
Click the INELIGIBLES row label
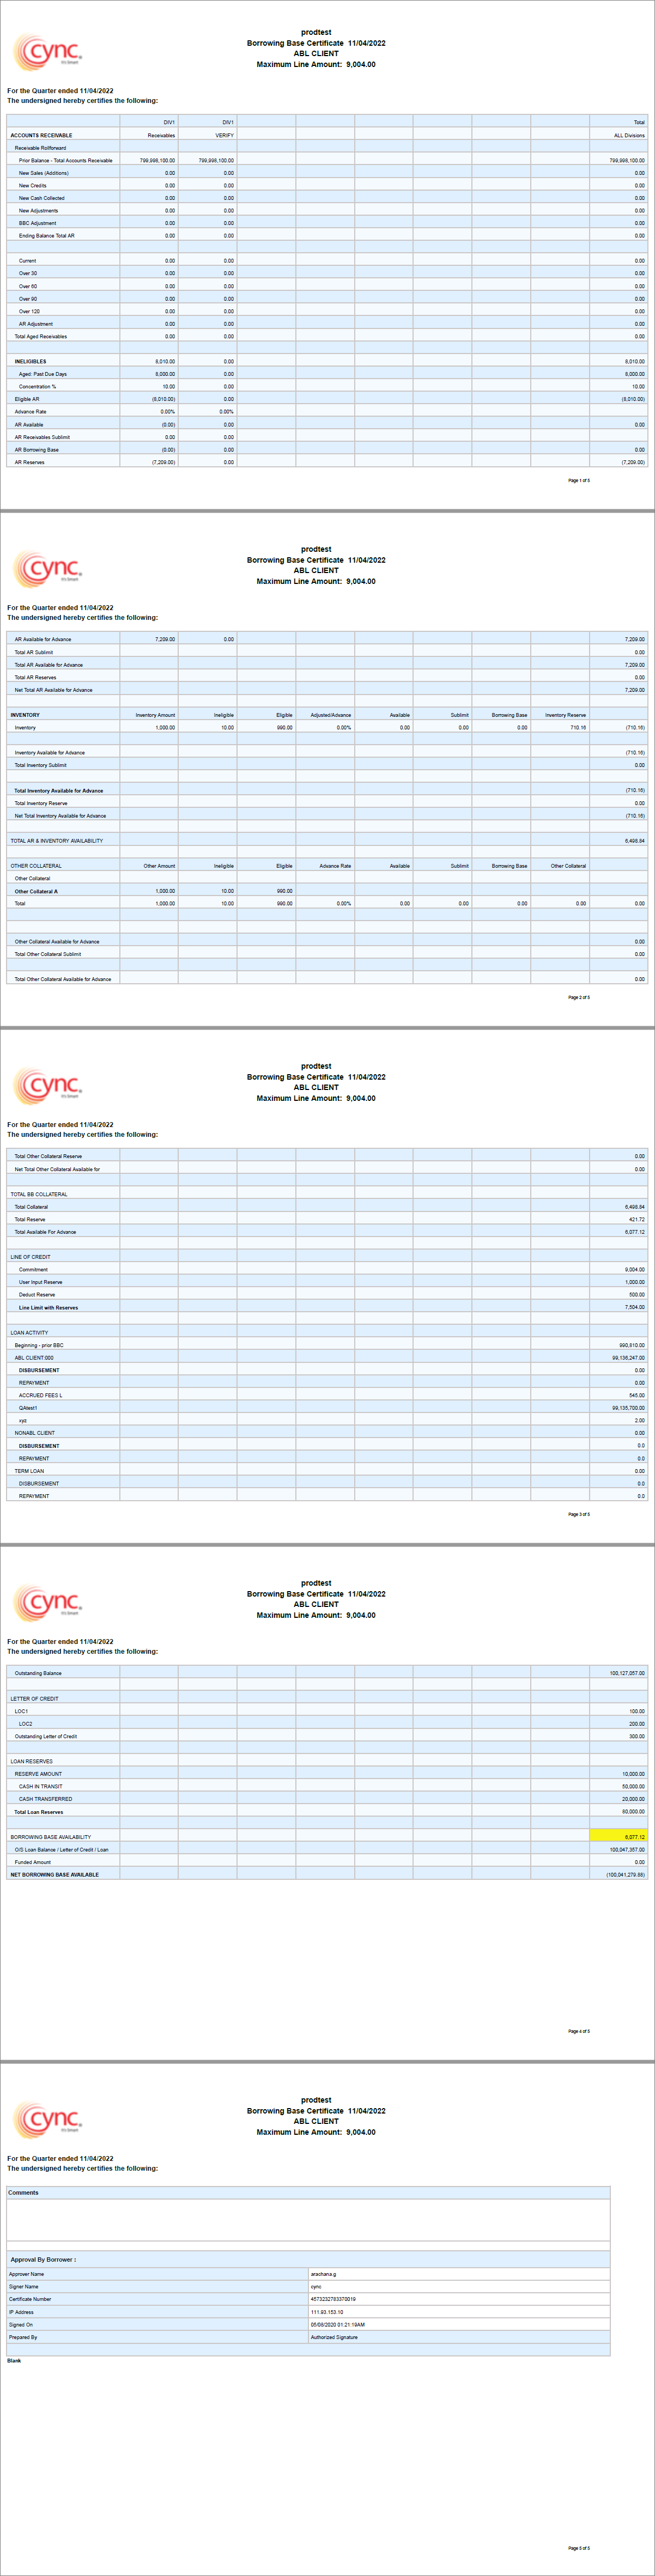(x=30, y=361)
